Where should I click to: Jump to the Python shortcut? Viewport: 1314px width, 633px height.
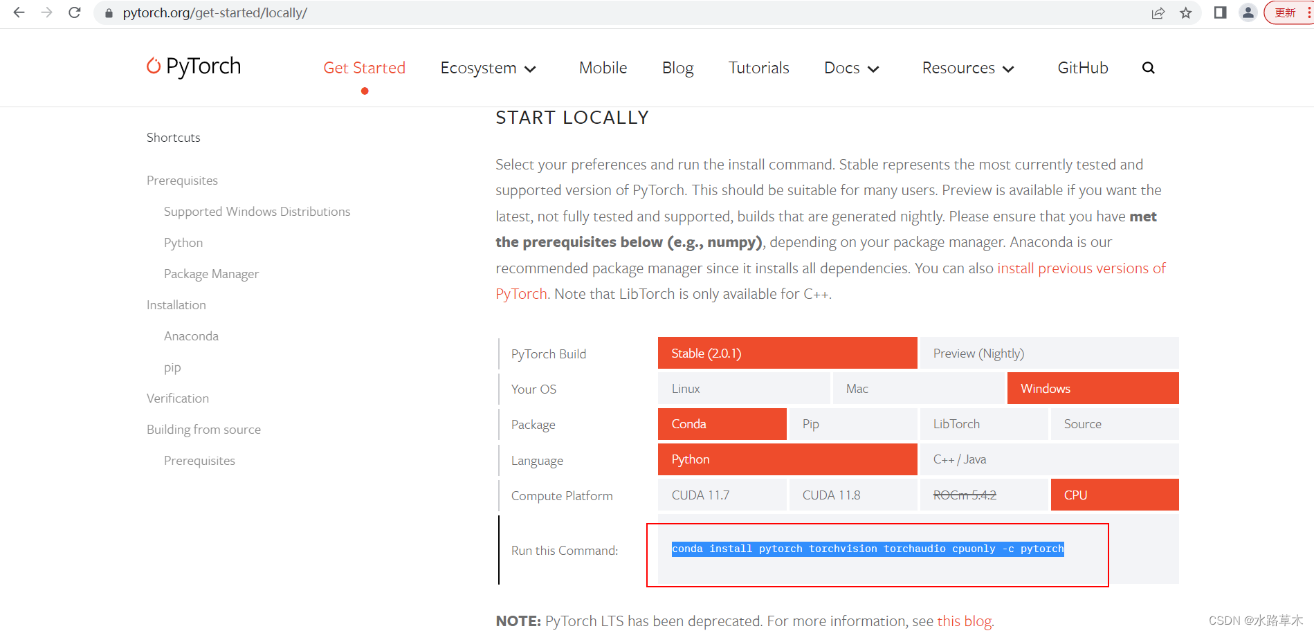[183, 243]
